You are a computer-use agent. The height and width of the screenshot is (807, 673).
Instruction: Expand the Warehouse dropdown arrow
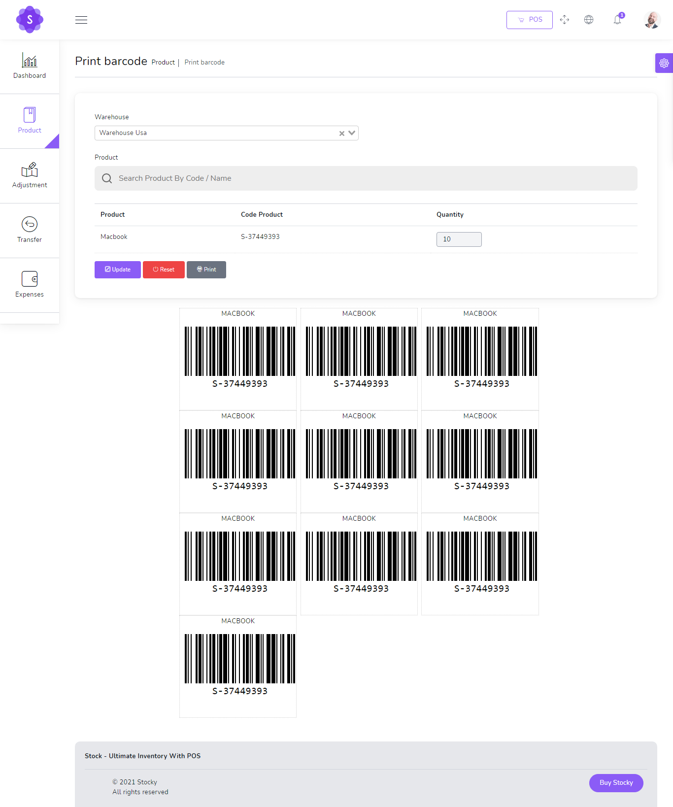[x=352, y=133]
